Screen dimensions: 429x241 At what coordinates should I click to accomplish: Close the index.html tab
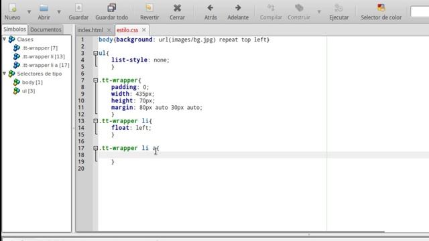click(109, 30)
